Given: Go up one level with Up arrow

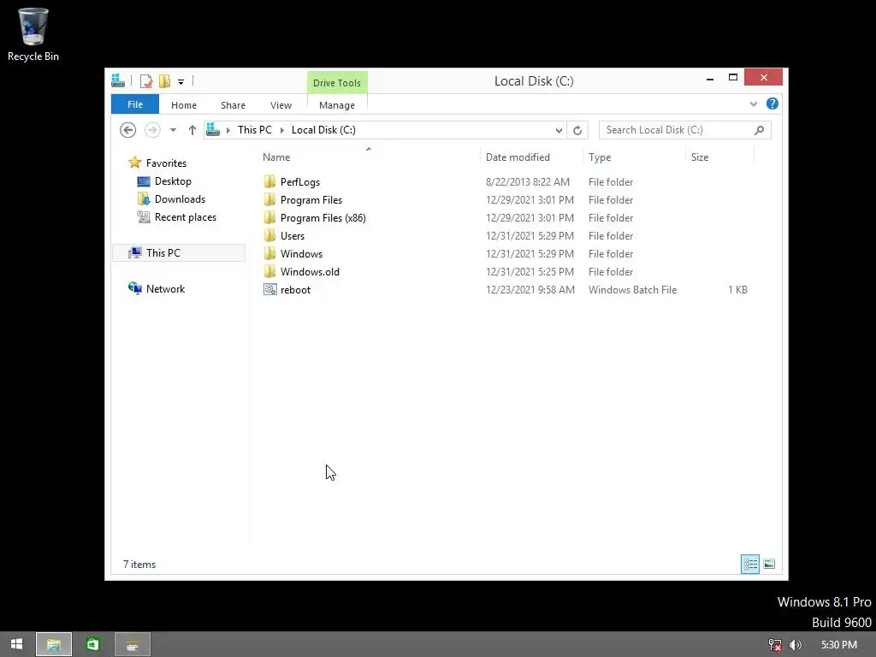Looking at the screenshot, I should pyautogui.click(x=192, y=130).
